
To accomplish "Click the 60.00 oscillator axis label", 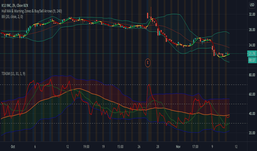I will 252,94.
